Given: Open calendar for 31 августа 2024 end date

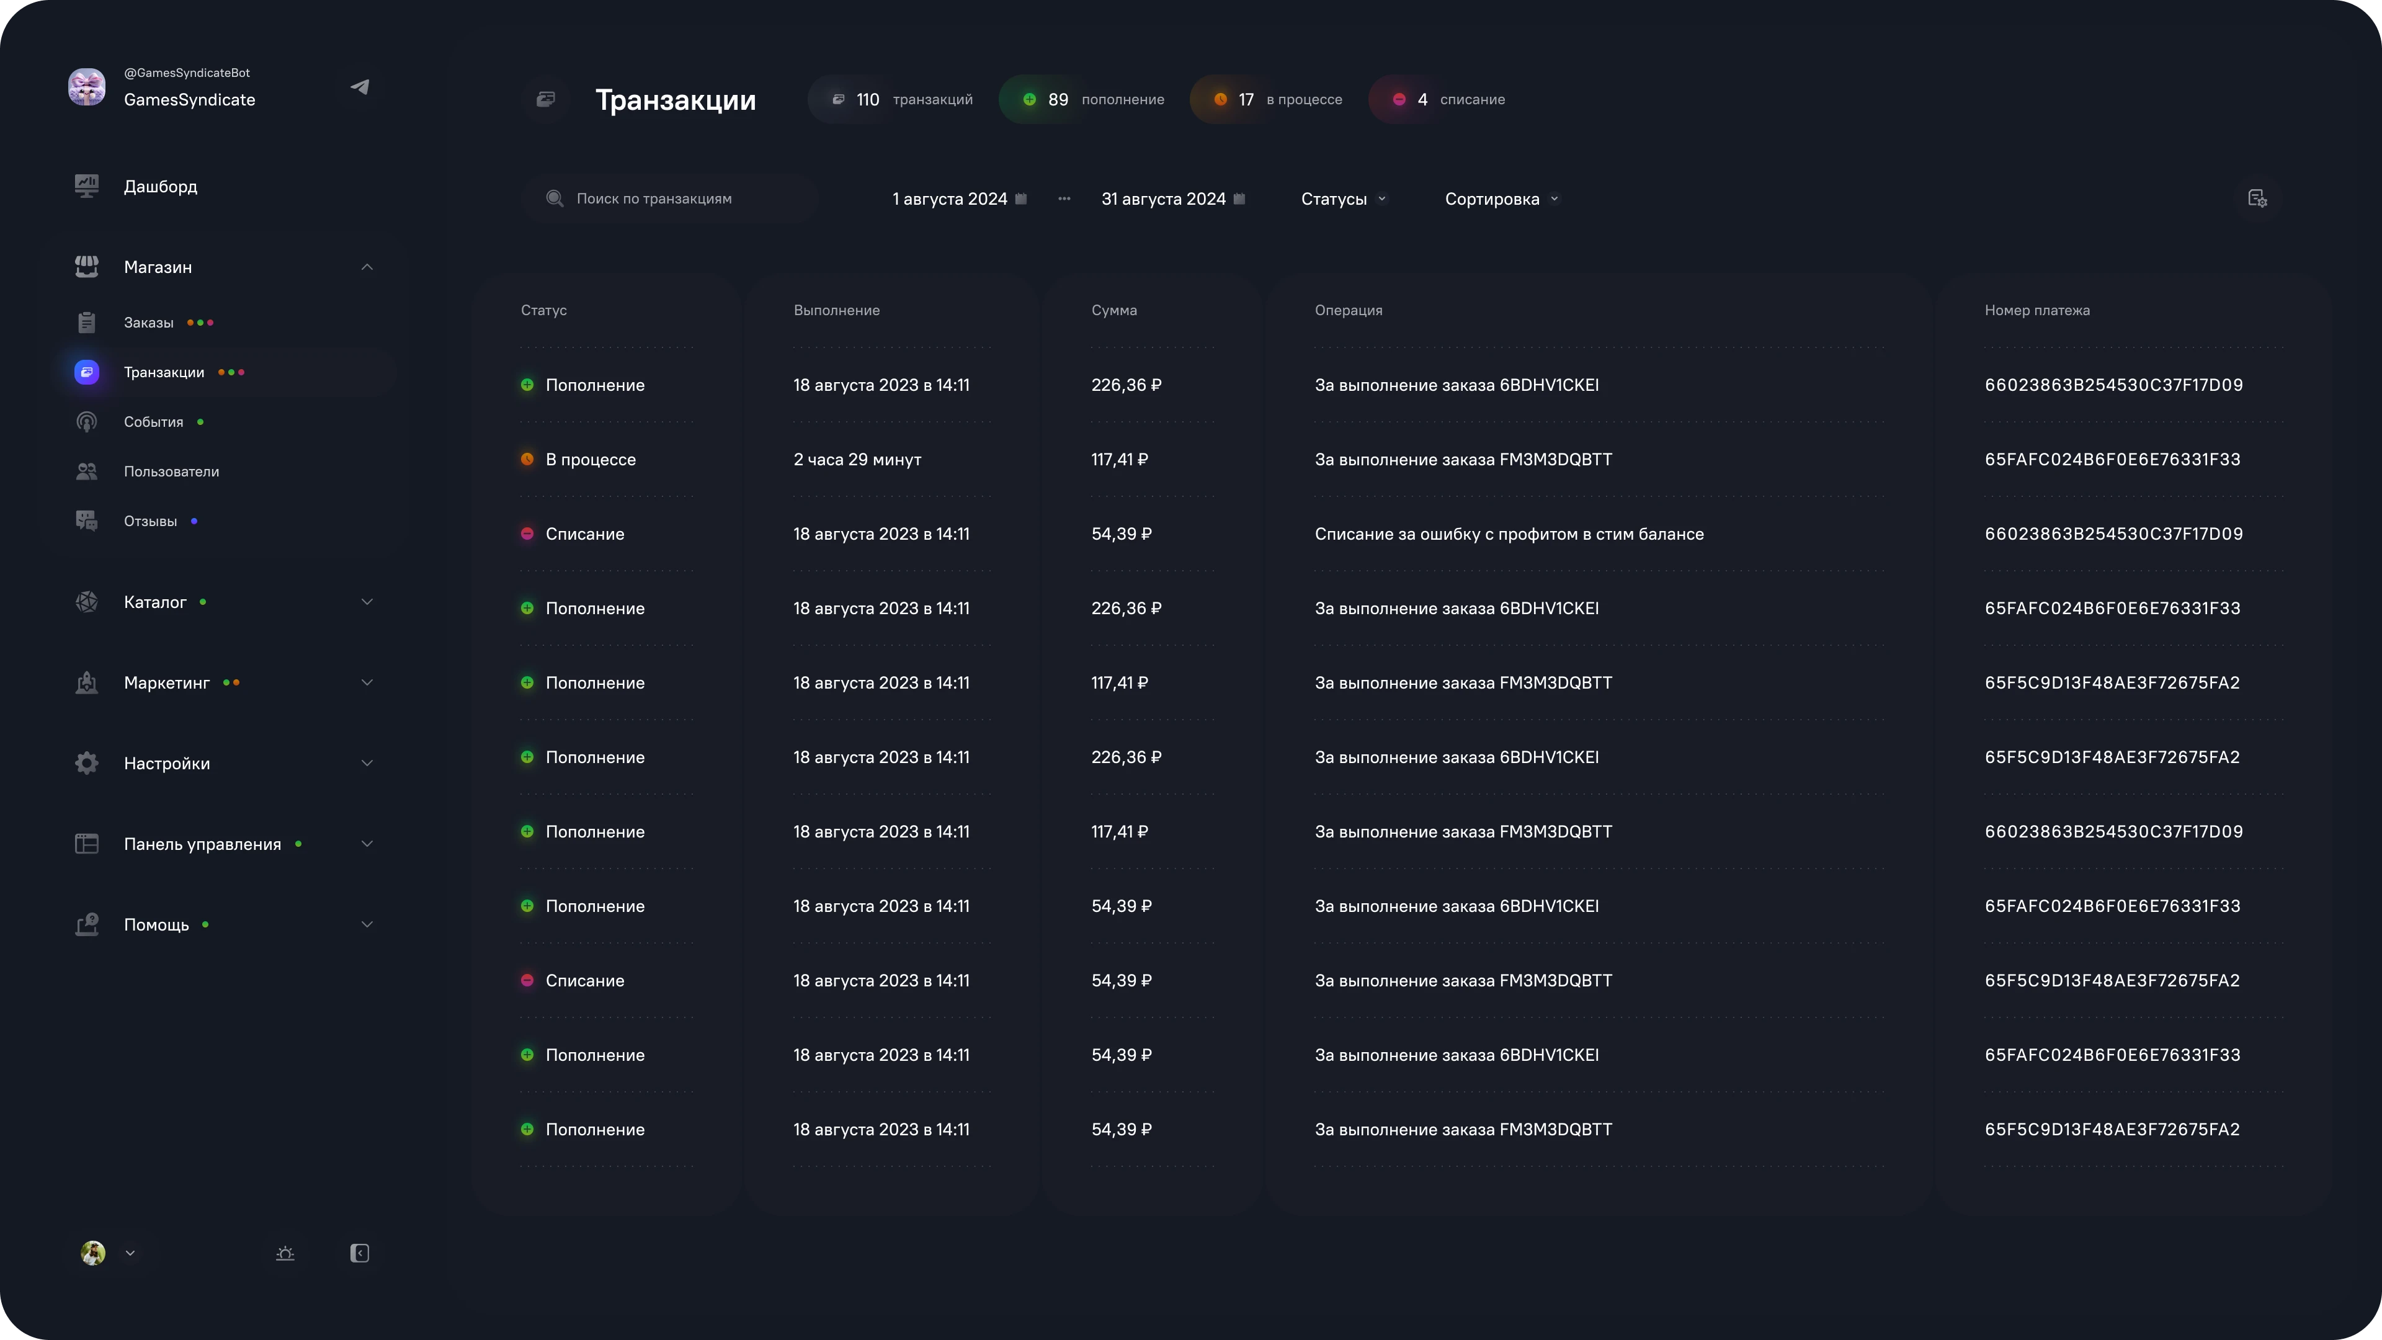Looking at the screenshot, I should 1239,199.
